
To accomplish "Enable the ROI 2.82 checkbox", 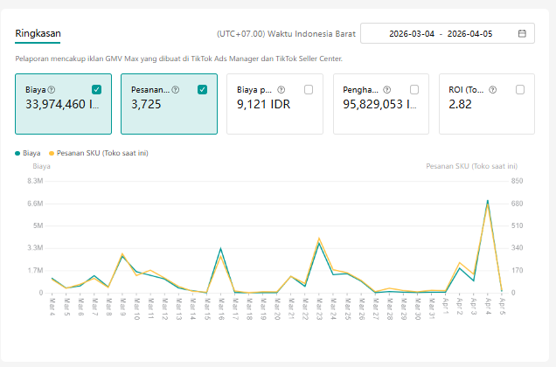I will click(x=520, y=90).
